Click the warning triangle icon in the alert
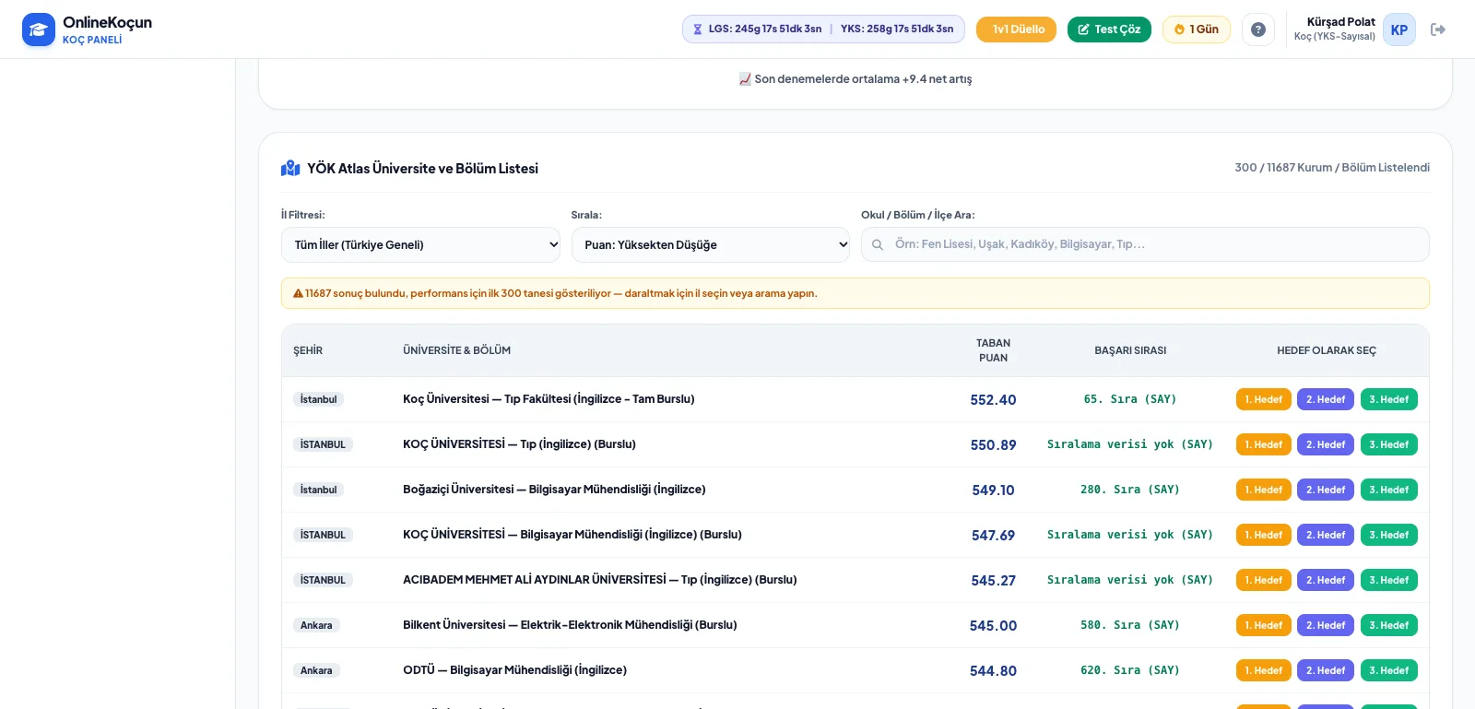This screenshot has height=709, width=1475. click(x=298, y=294)
